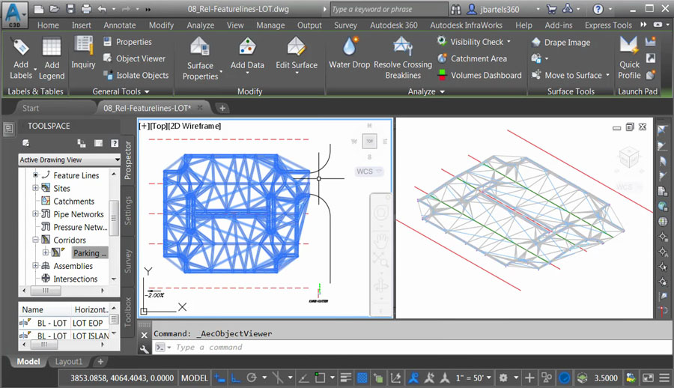Open the Survey ribbon tab

coord(345,25)
